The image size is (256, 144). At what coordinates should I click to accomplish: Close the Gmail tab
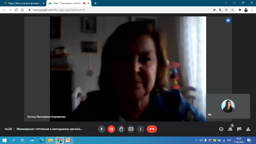click(x=44, y=3)
